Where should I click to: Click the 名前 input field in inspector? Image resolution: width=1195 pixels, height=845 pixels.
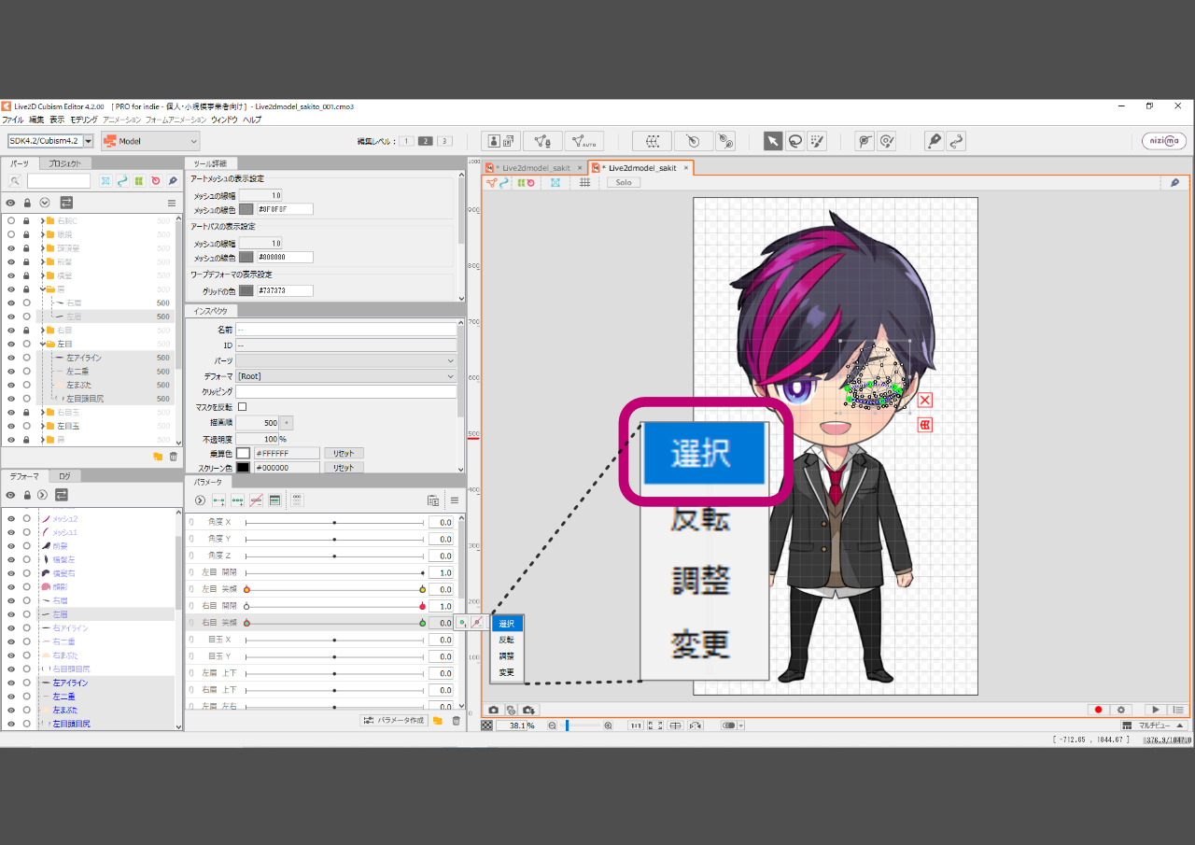[346, 330]
